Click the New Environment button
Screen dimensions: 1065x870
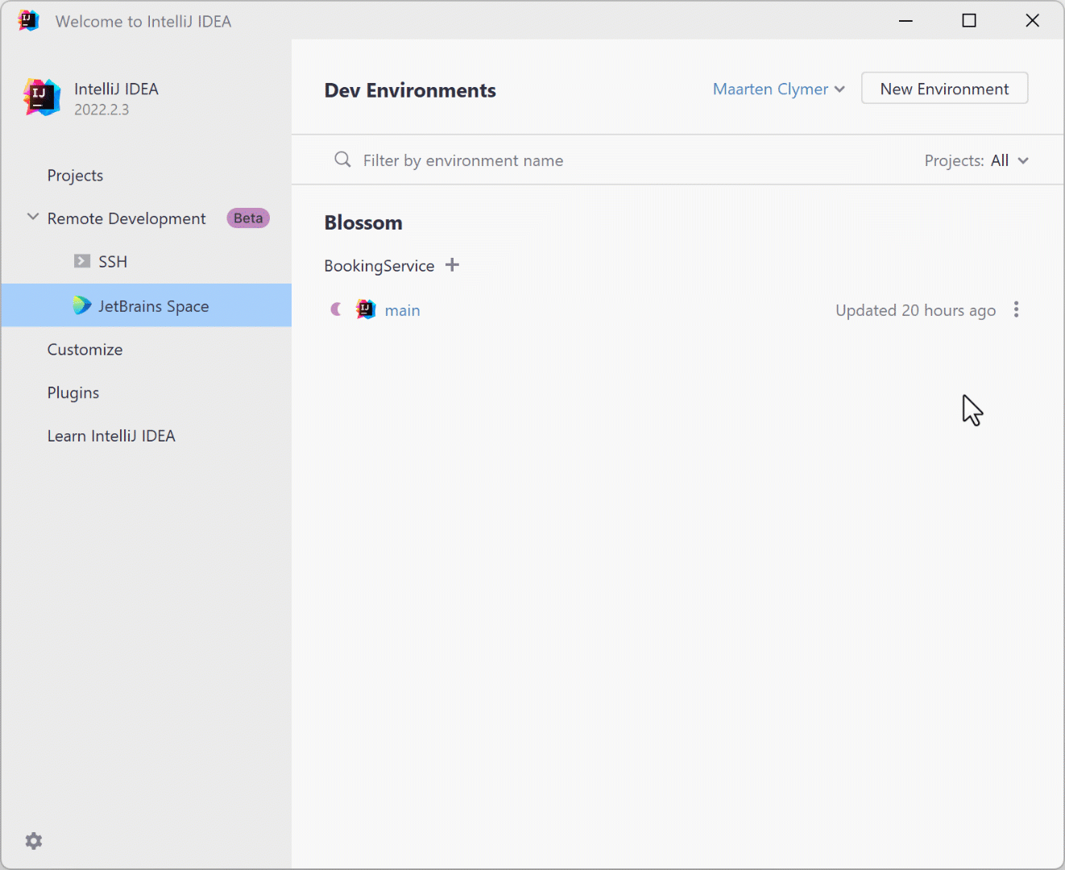click(944, 89)
